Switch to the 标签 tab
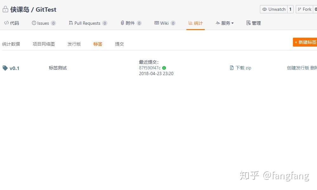This screenshot has height=190, width=317. click(x=98, y=44)
